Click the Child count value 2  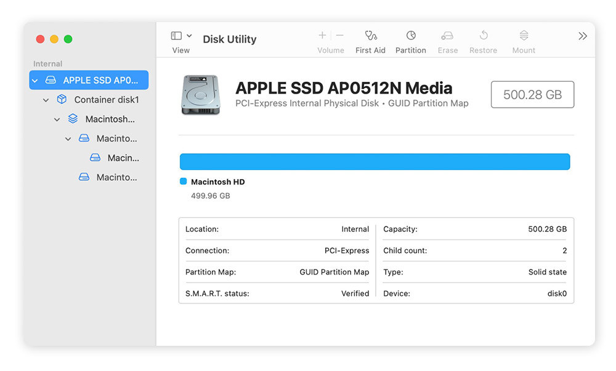click(564, 250)
